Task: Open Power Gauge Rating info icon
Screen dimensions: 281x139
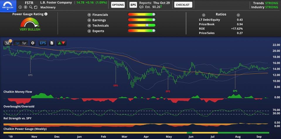Action: click(x=46, y=14)
